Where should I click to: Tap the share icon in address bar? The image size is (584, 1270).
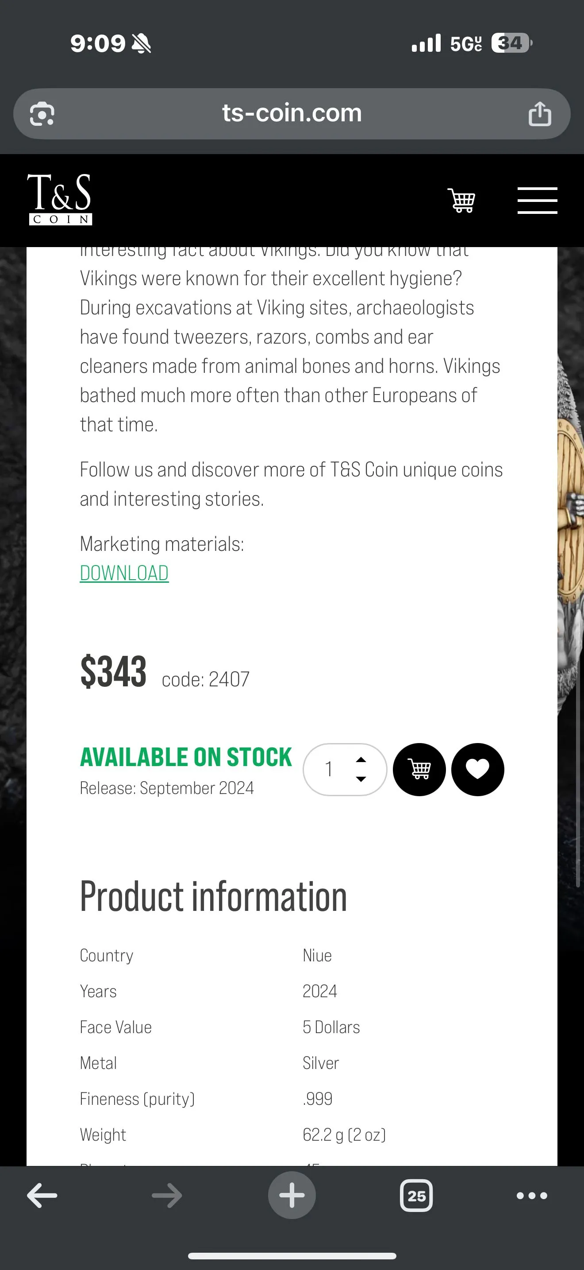[540, 114]
